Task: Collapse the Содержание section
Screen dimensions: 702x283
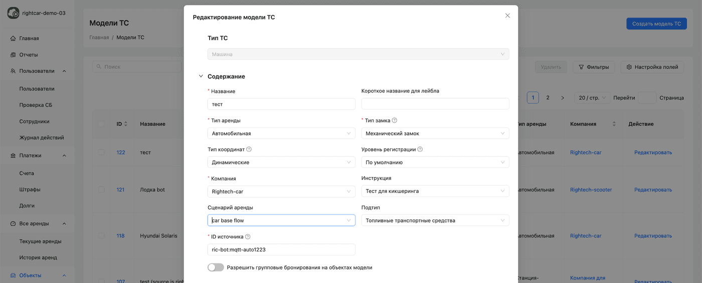Action: 201,76
